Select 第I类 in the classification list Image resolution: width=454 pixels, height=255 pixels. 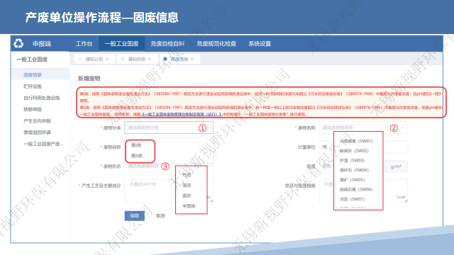(x=135, y=145)
